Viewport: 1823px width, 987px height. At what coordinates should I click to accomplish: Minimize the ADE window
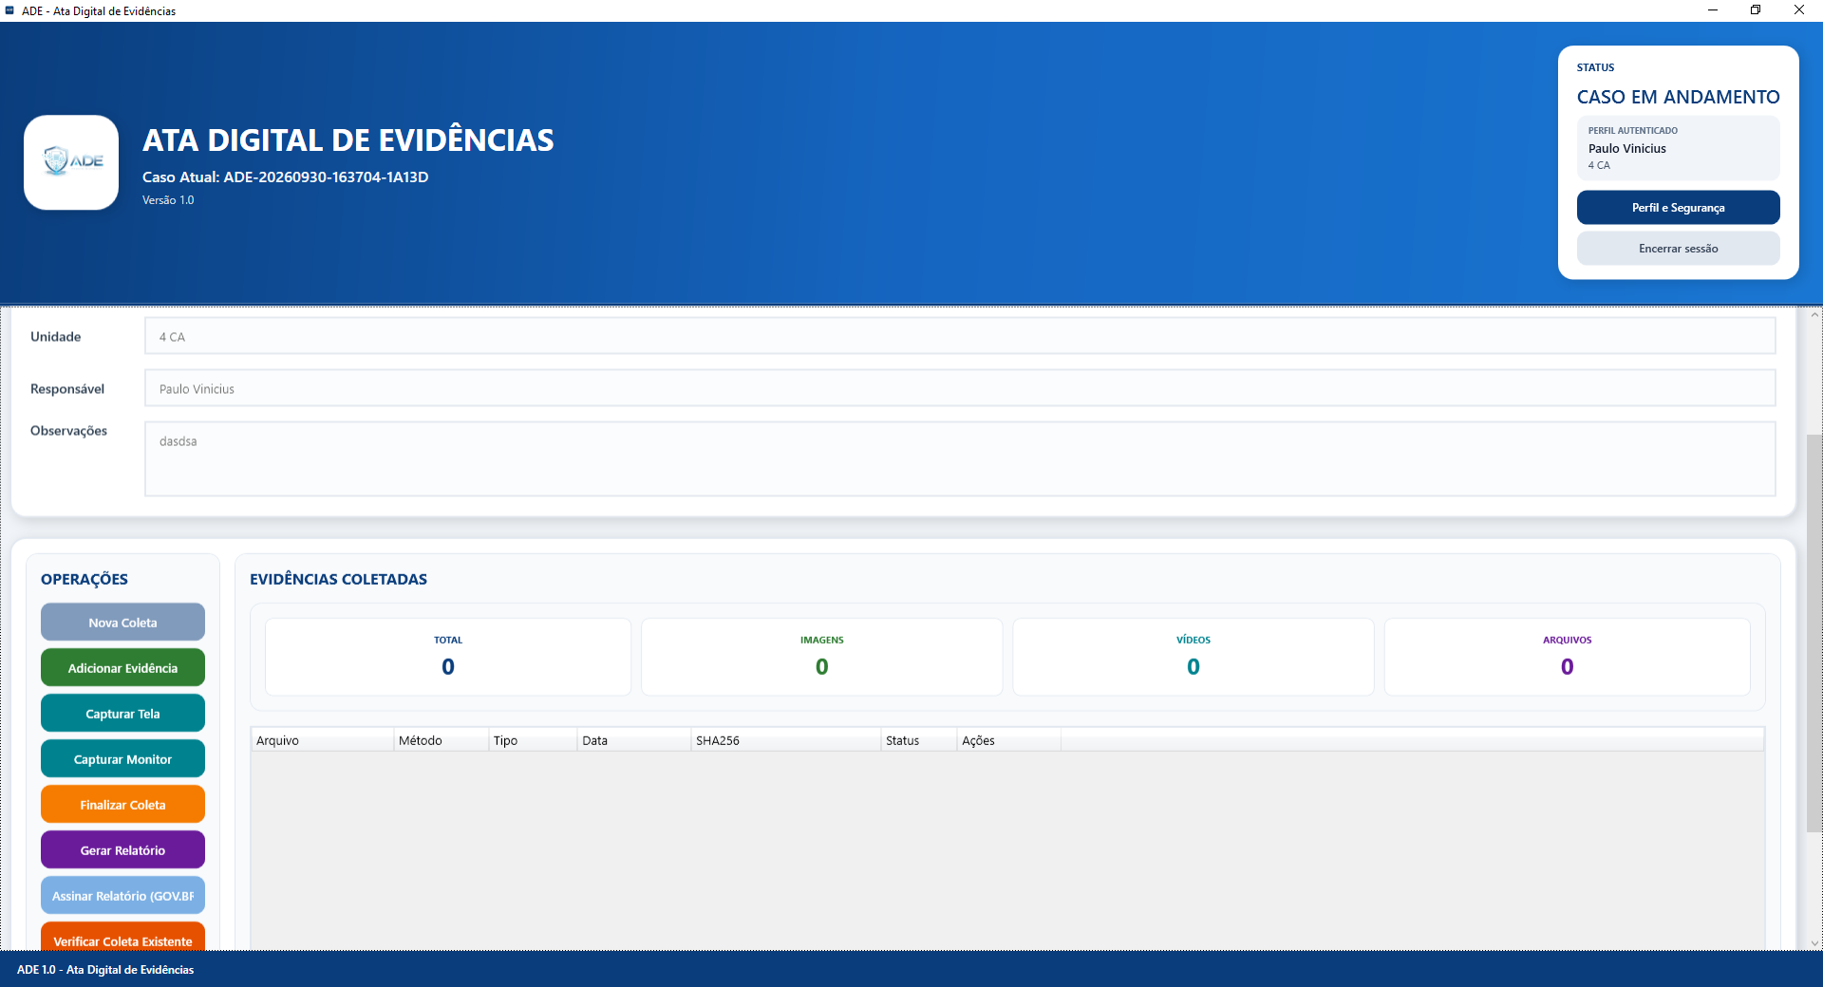pyautogui.click(x=1713, y=10)
